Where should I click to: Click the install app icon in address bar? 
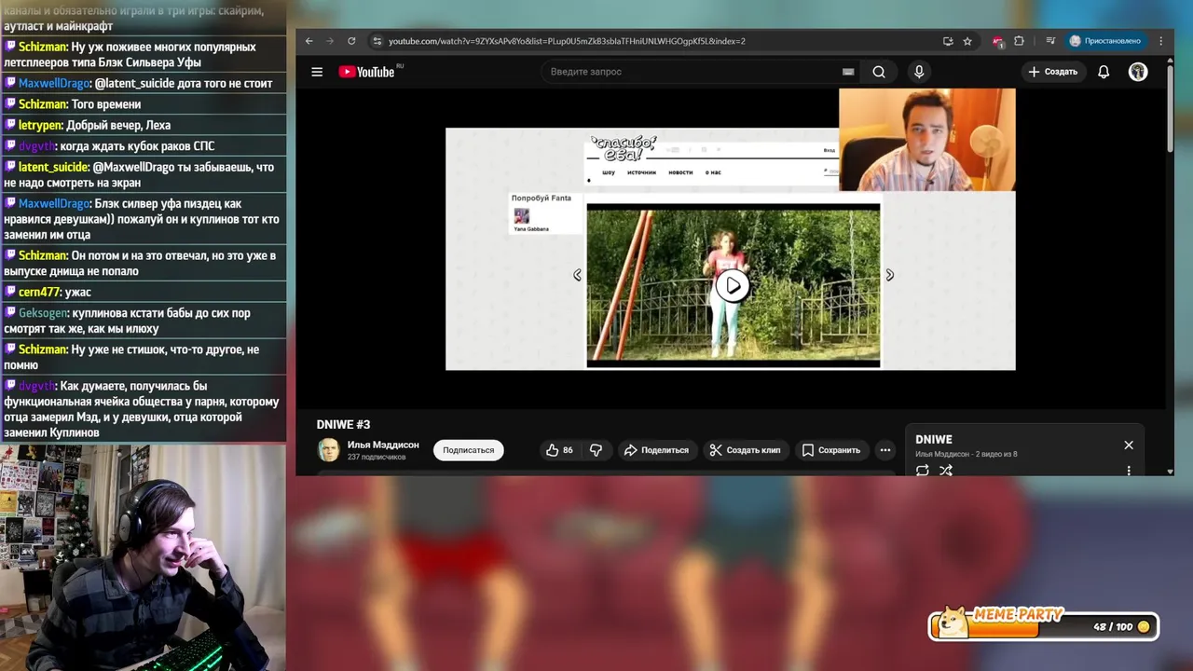[x=948, y=41]
